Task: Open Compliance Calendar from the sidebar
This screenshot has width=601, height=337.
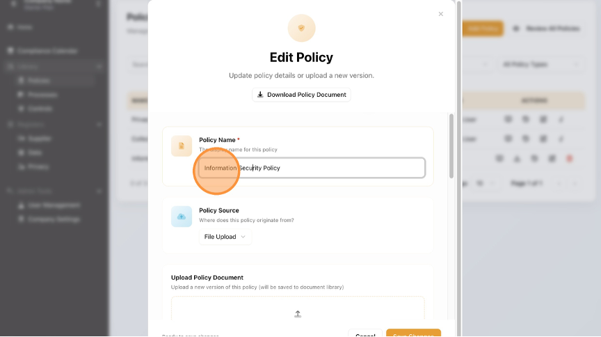Action: 47,51
